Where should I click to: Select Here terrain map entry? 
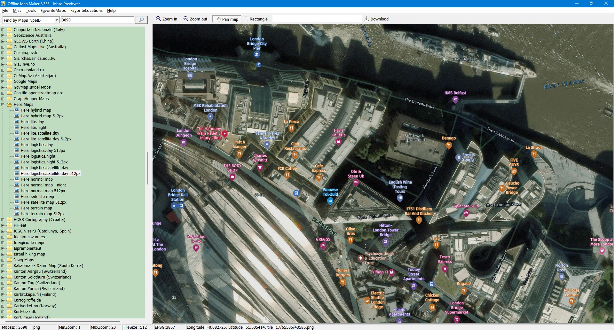[x=36, y=208]
